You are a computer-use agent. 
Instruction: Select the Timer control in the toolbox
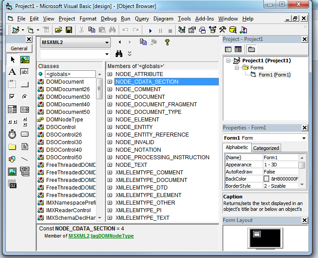point(12,134)
